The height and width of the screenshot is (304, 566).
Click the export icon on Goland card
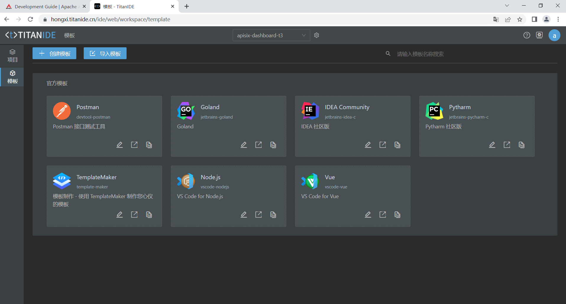258,145
